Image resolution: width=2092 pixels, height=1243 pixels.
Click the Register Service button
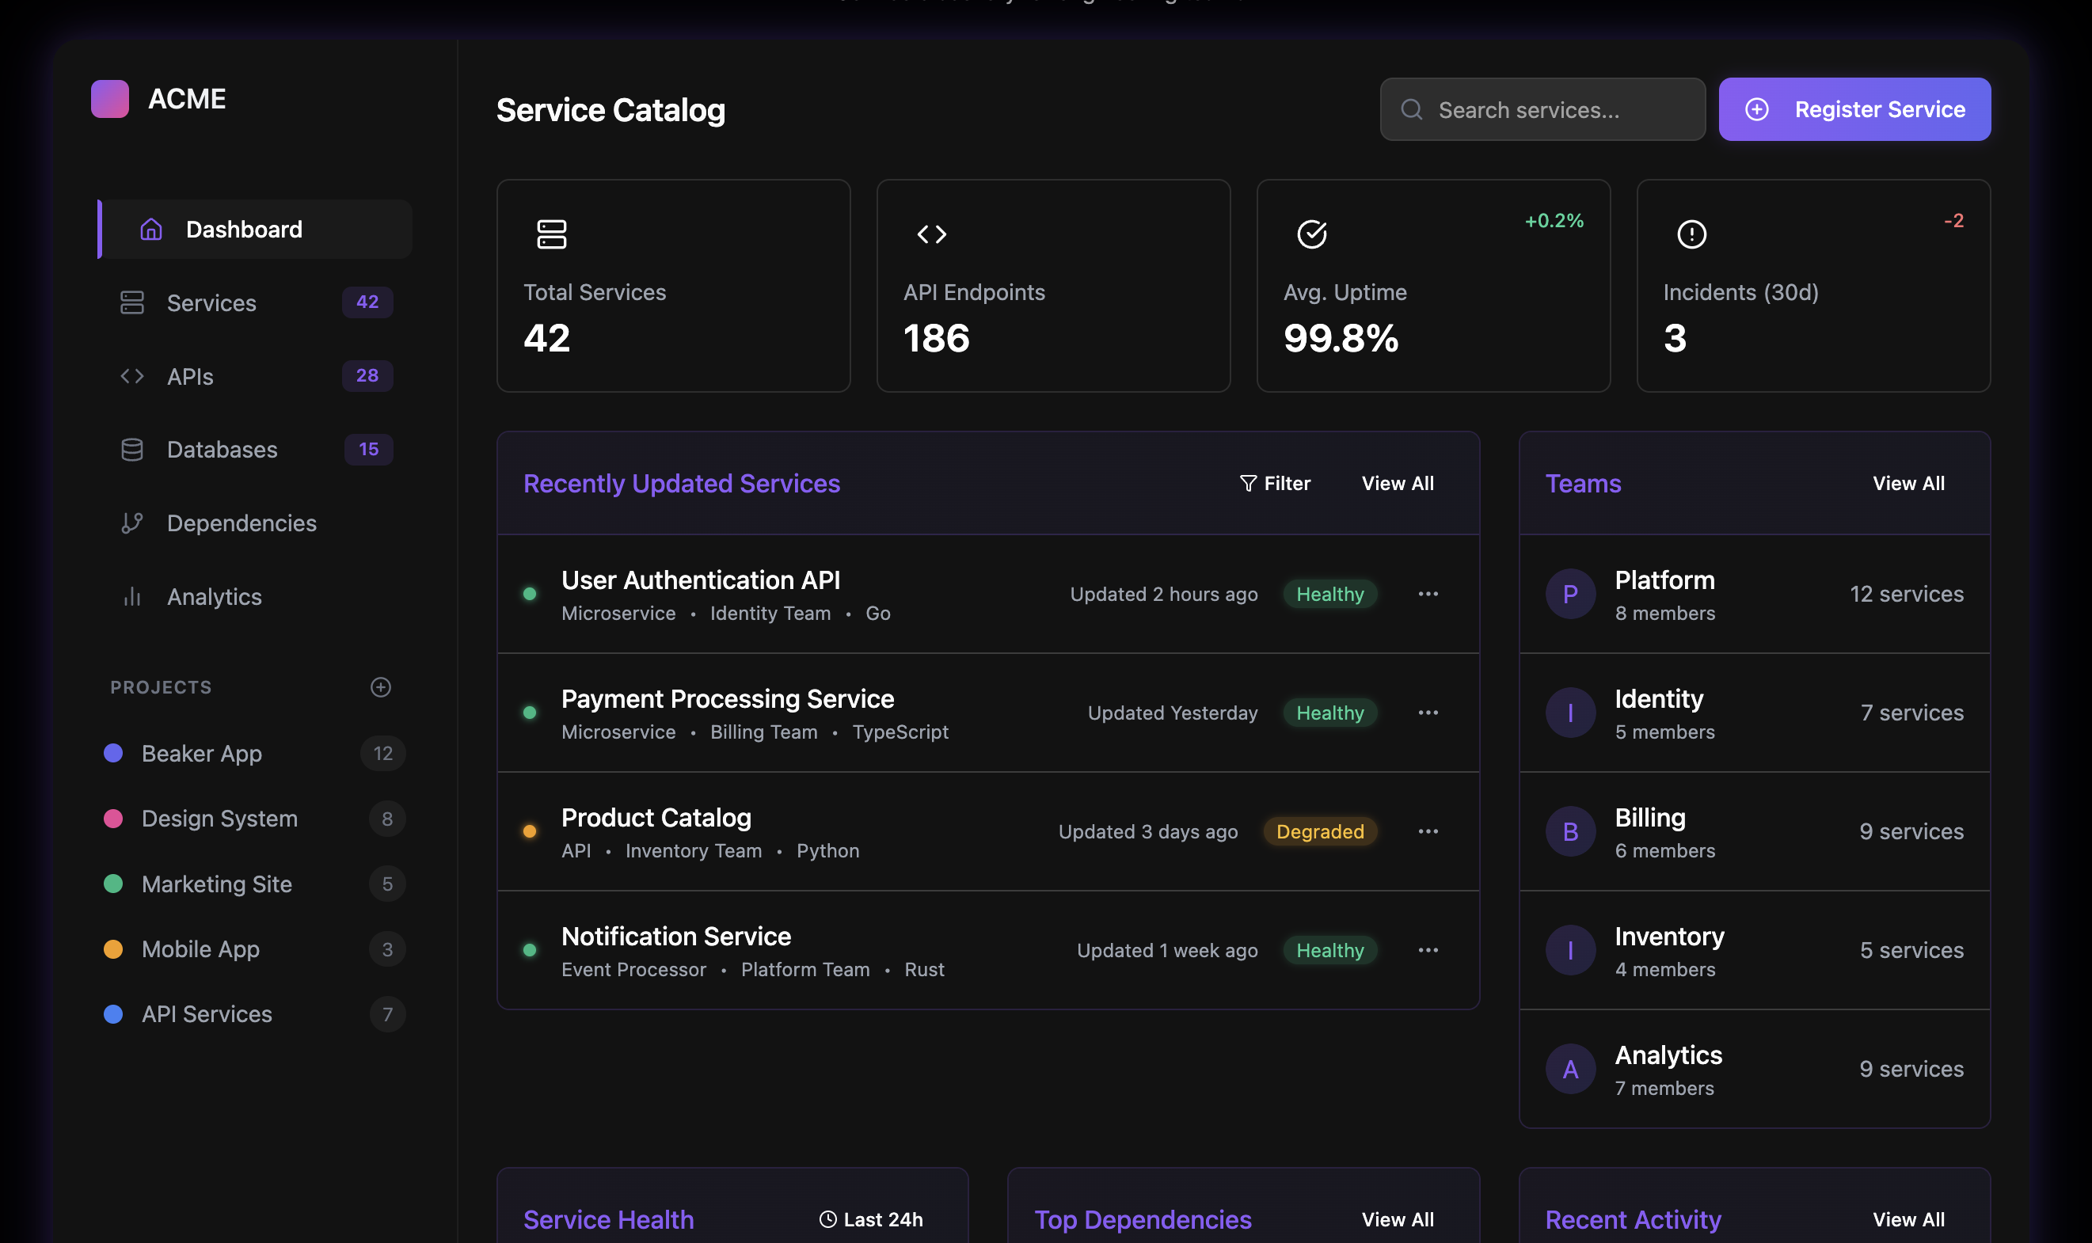(1854, 110)
